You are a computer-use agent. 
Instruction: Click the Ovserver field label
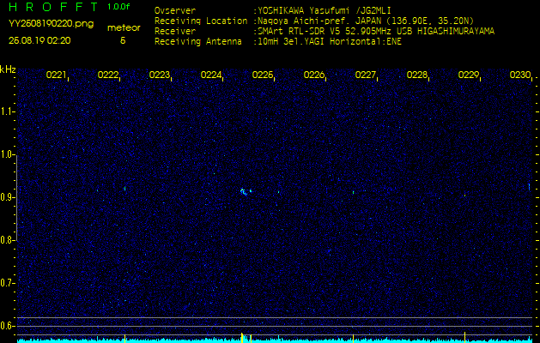click(x=175, y=10)
